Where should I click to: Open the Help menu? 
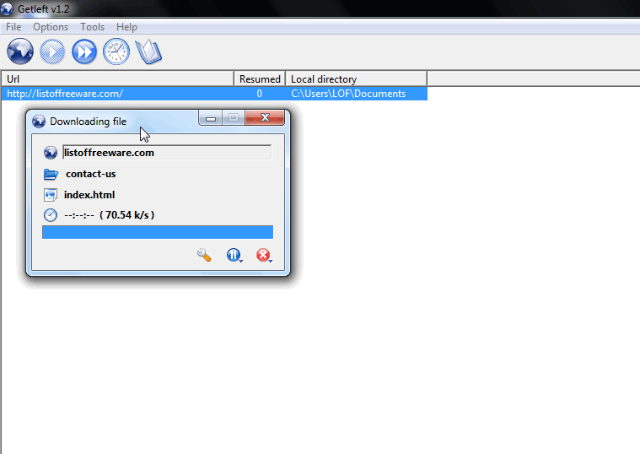click(126, 27)
